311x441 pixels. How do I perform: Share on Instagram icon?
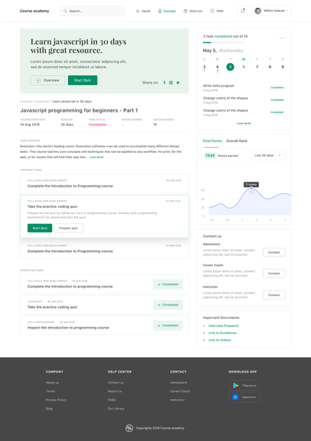coord(171,82)
